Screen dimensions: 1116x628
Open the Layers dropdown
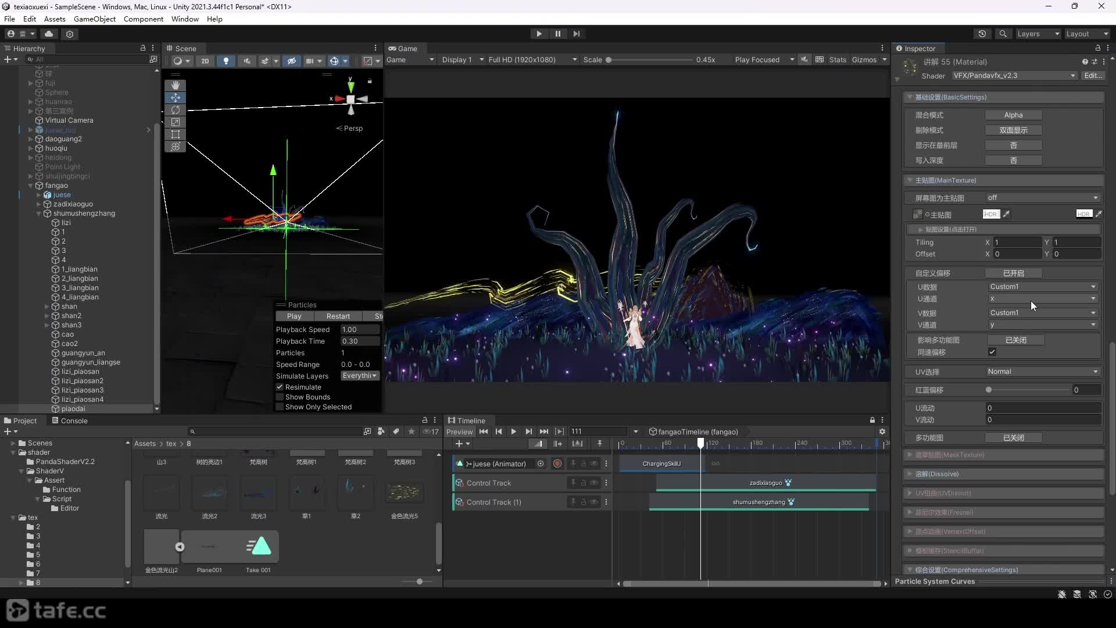(1038, 34)
